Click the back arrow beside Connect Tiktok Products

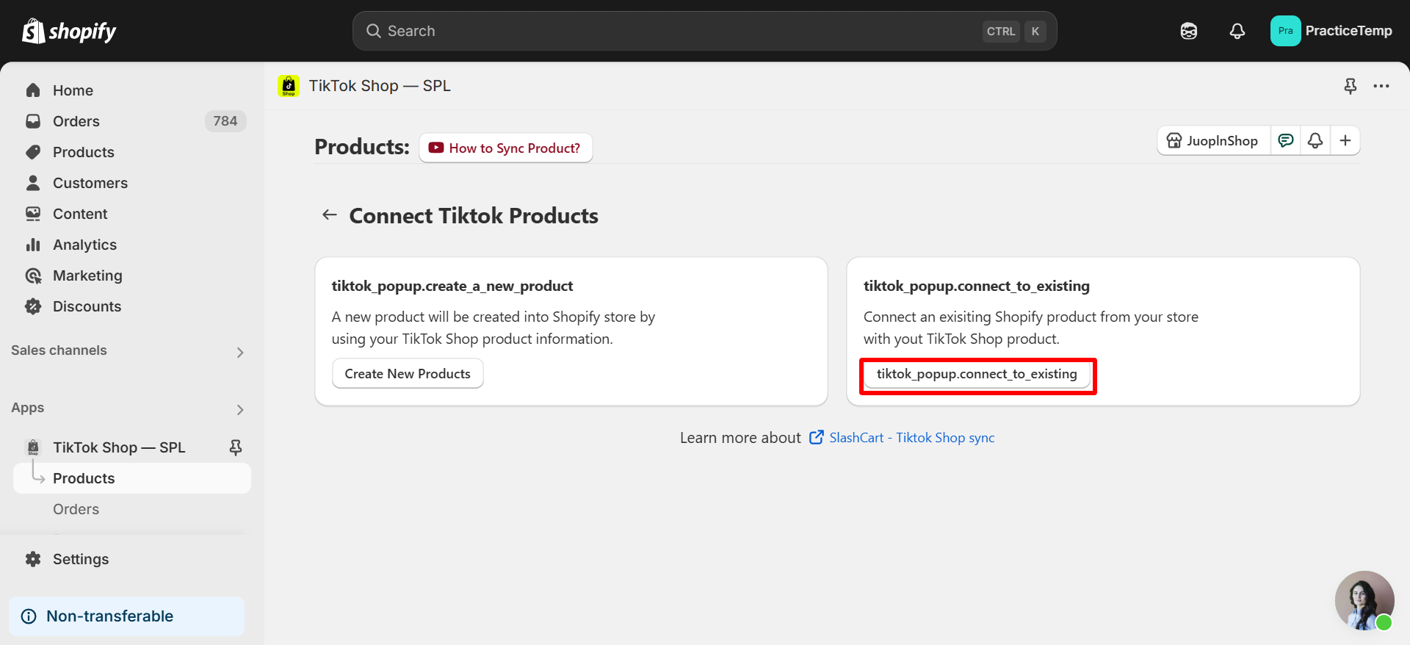point(330,215)
